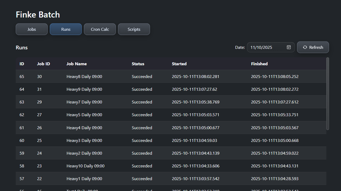The image size is (341, 191).
Task: Open the calendar picker icon
Action: tap(289, 47)
